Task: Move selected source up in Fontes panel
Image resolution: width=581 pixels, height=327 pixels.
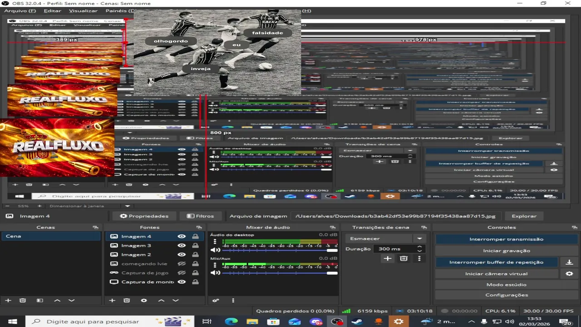Action: (161, 300)
